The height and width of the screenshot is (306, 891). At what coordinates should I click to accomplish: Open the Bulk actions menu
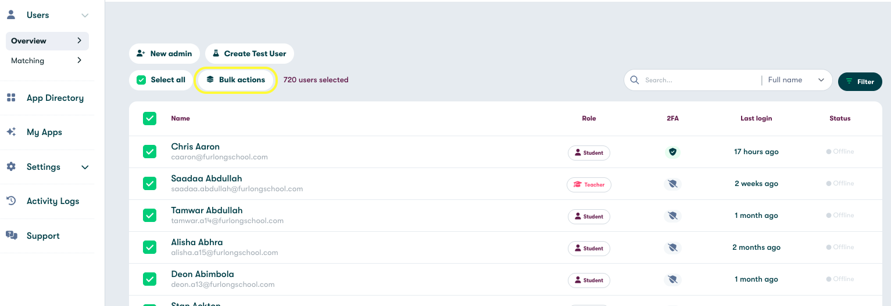[236, 80]
